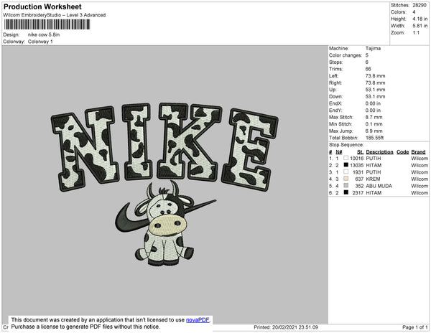Select the barcode under the worksheet title
The width and height of the screenshot is (431, 333).
click(47, 24)
